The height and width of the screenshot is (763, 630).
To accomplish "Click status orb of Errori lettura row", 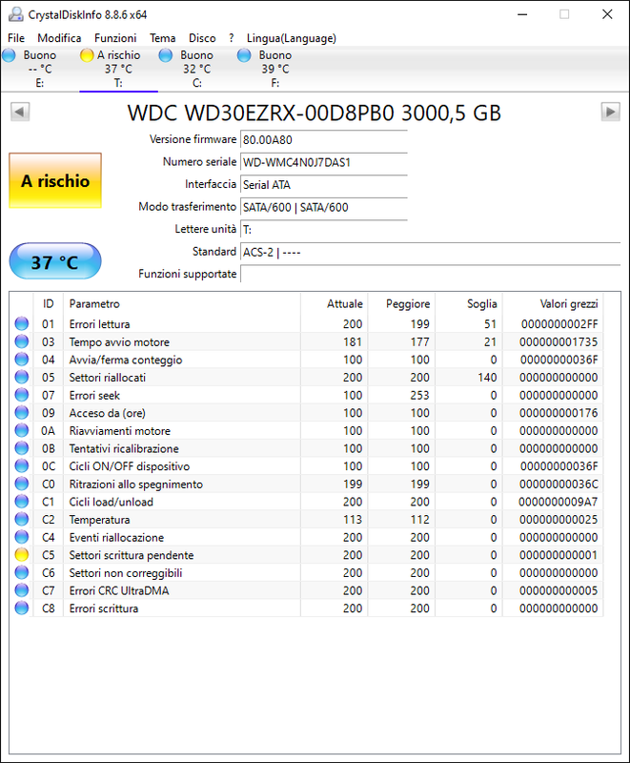I will (x=21, y=323).
